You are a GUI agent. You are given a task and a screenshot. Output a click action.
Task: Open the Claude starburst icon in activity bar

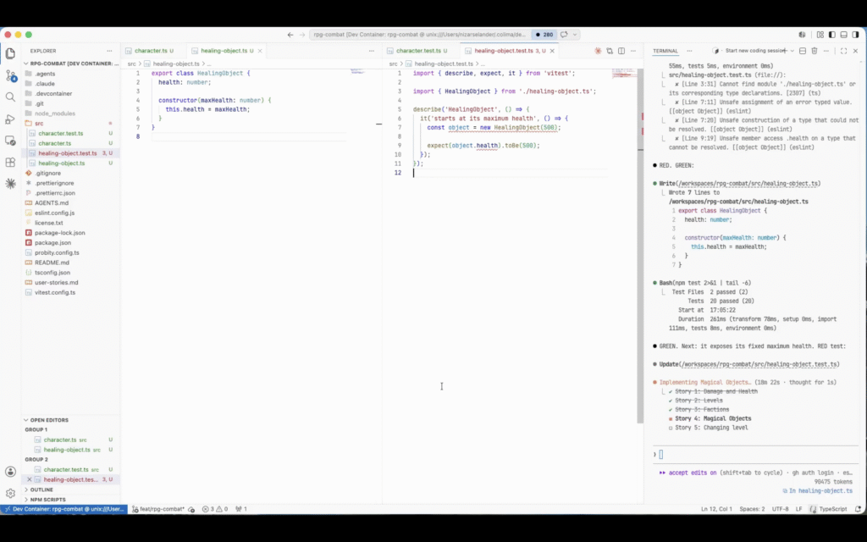pyautogui.click(x=10, y=184)
